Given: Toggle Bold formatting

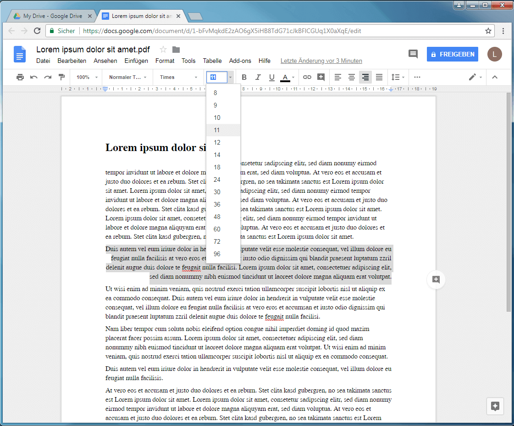Looking at the screenshot, I should 244,77.
